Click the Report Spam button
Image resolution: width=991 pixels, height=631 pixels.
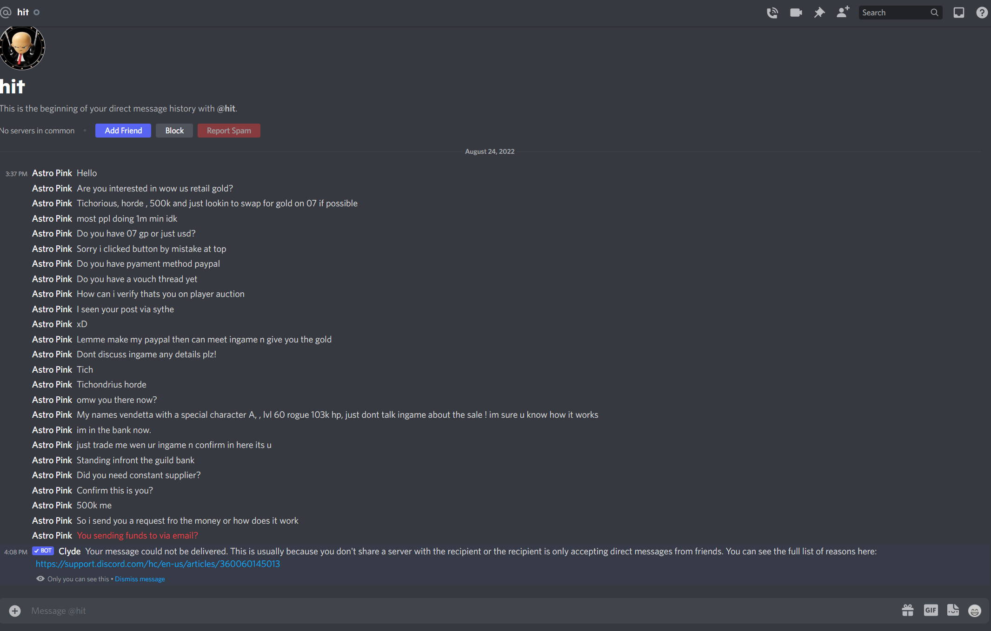229,131
